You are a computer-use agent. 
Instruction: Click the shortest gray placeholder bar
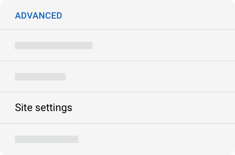point(40,77)
